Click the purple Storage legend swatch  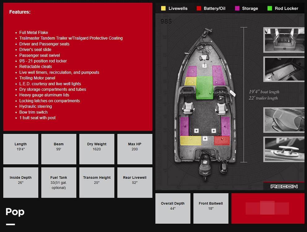237,8
